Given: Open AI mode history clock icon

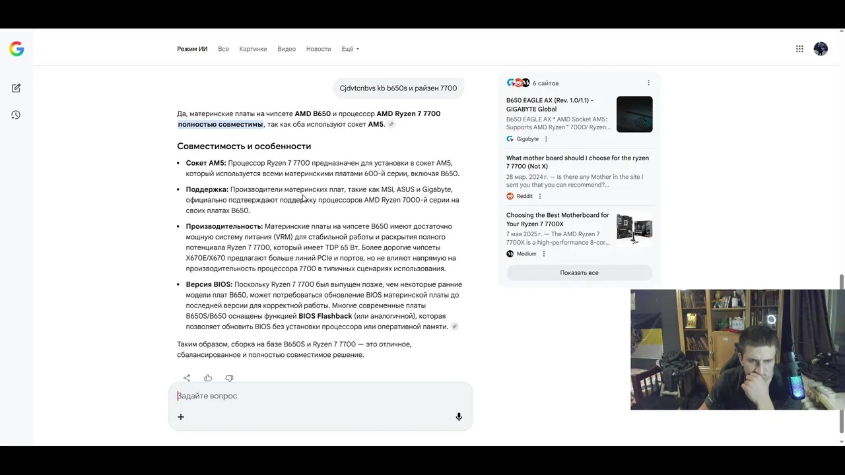Looking at the screenshot, I should [x=16, y=115].
